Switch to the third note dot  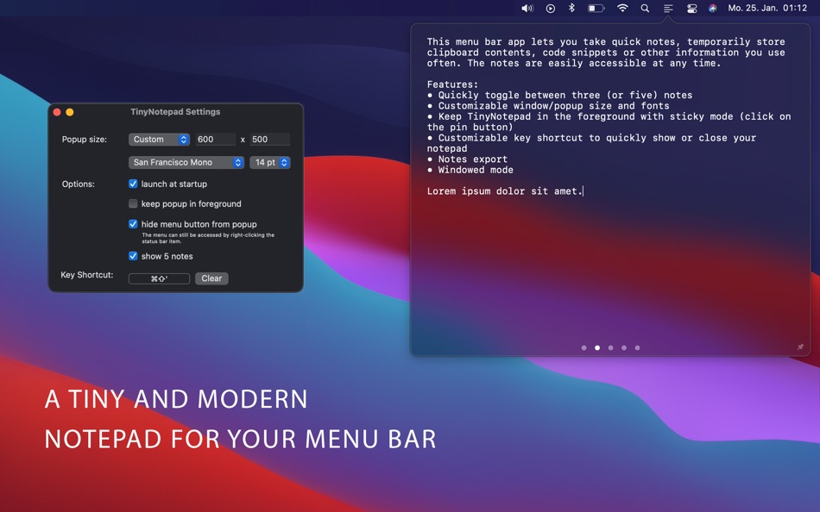[x=610, y=348]
